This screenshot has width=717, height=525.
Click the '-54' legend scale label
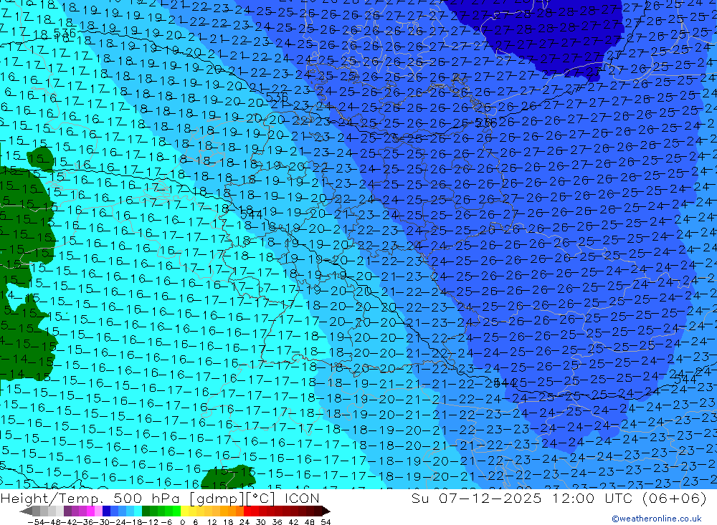[36, 522]
